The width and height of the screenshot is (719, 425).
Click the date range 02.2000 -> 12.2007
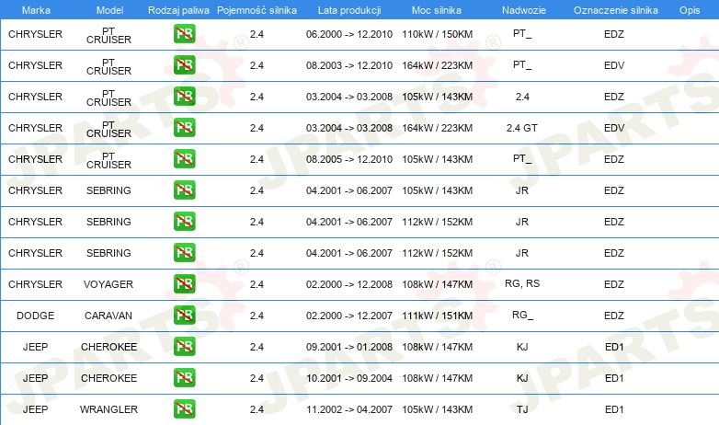[349, 316]
